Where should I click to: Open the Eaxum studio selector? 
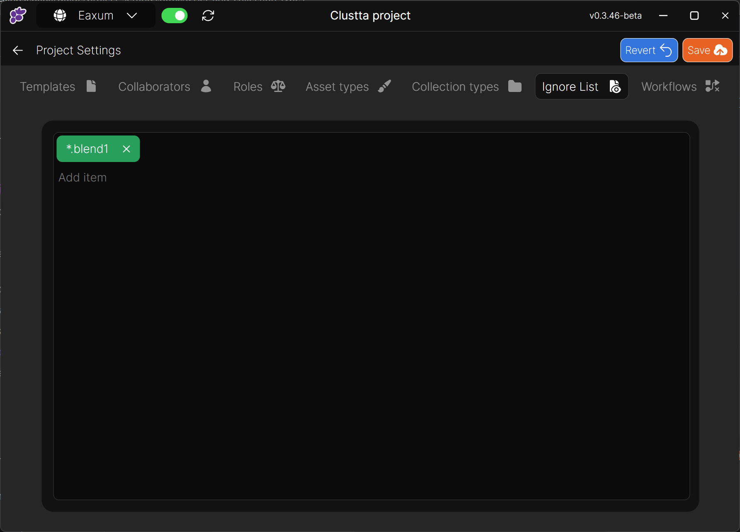[x=96, y=16]
